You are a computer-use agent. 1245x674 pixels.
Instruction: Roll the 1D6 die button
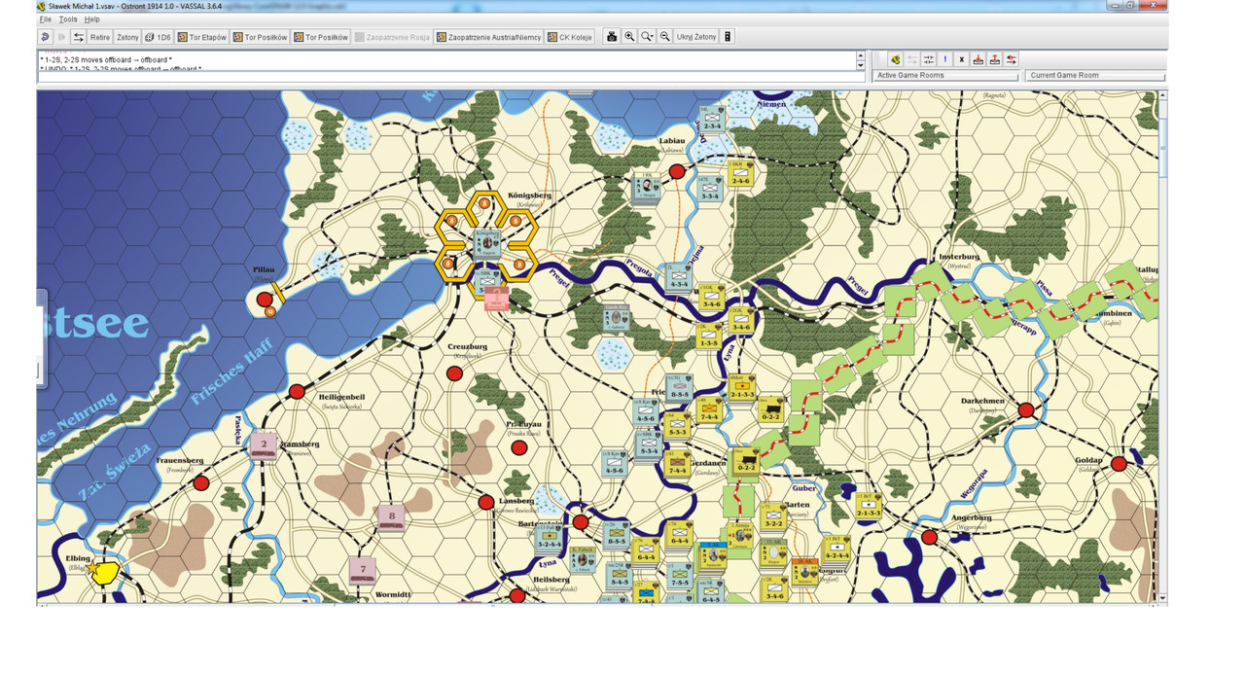[159, 37]
